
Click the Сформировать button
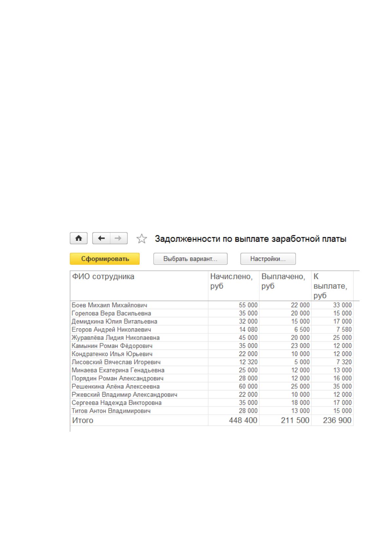(105, 259)
